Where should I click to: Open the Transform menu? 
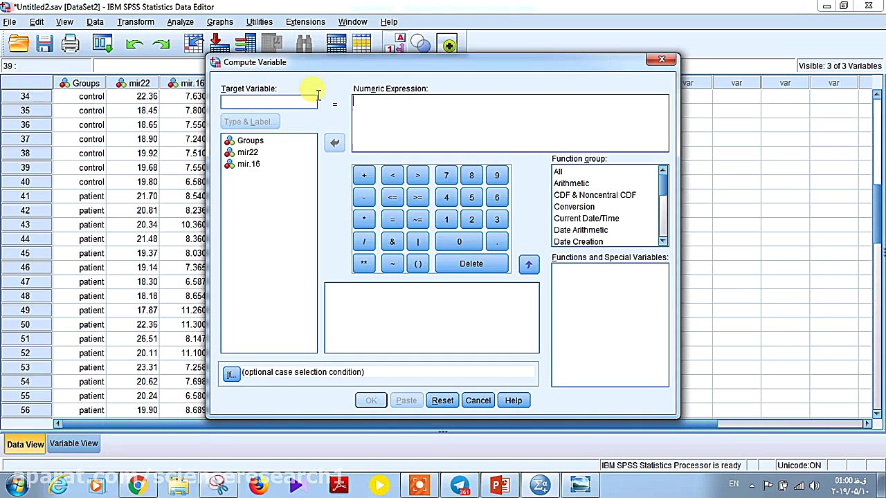click(x=136, y=21)
